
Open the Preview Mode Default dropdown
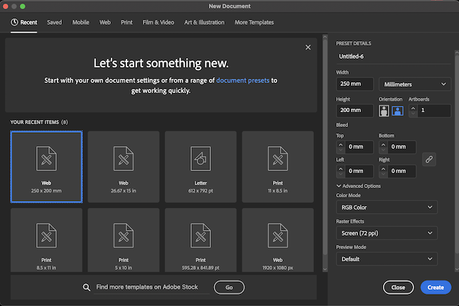[387, 259]
